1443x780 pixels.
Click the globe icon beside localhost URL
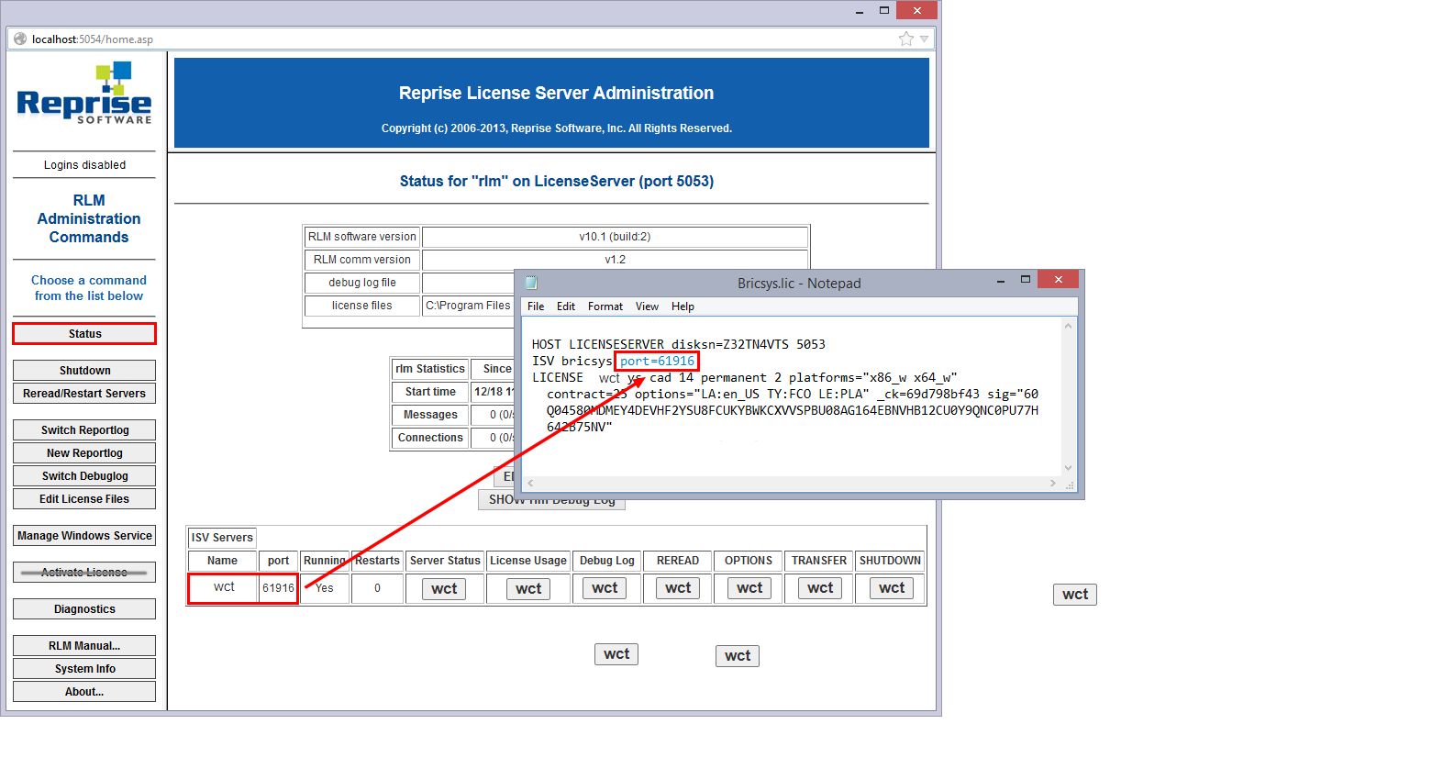20,39
